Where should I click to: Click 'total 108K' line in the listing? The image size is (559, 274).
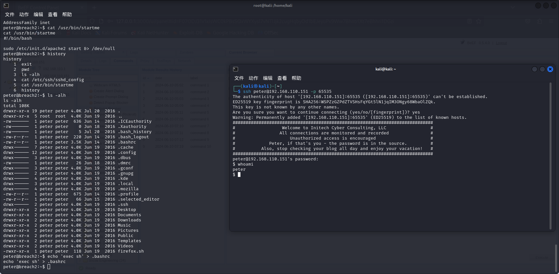pyautogui.click(x=16, y=106)
